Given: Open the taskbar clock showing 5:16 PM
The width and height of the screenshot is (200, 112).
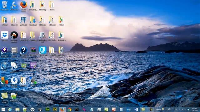Looking at the screenshot, I should tap(194, 110).
